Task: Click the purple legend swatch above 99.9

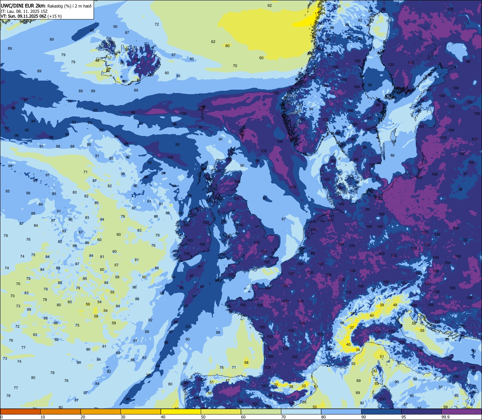Action: click(461, 412)
